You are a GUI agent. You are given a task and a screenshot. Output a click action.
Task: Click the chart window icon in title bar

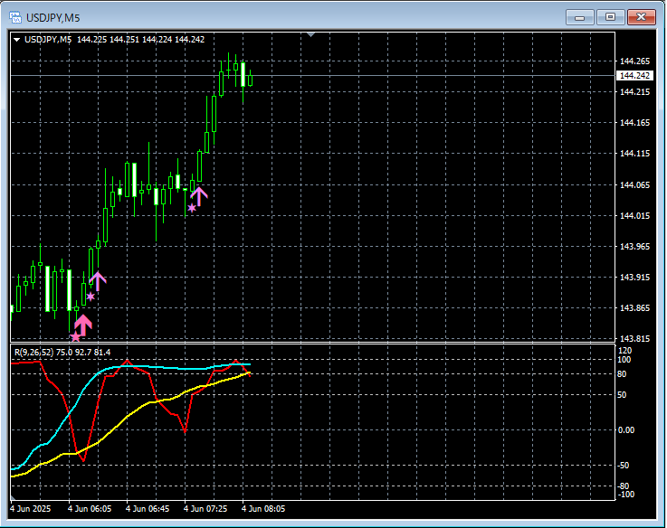15,17
